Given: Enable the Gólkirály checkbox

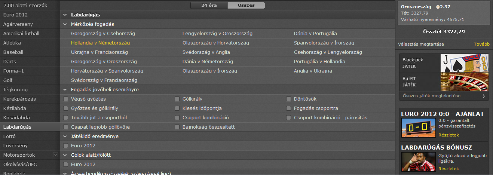Looking at the screenshot, I should [x=177, y=99].
